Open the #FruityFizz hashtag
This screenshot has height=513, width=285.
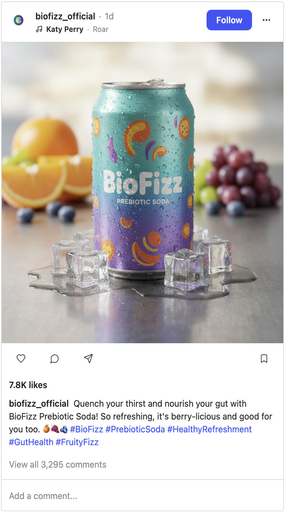(77, 442)
